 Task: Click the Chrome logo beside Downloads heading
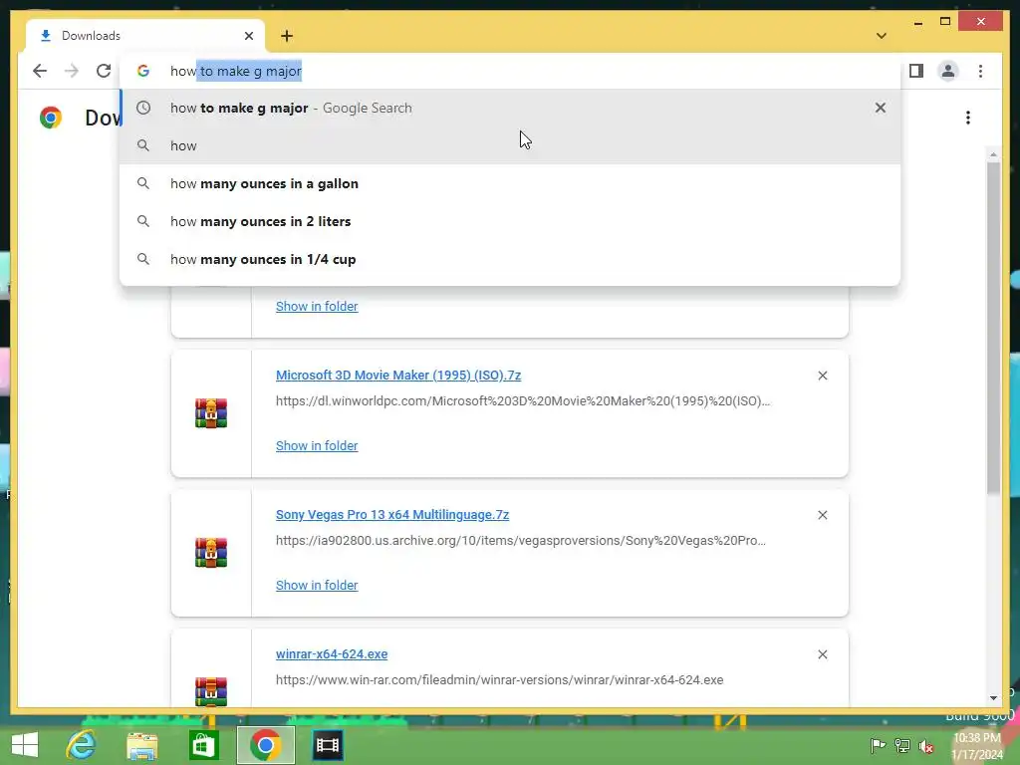pos(51,118)
